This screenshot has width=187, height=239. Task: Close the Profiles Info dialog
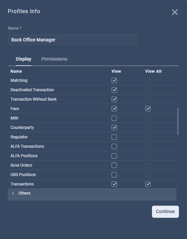[175, 12]
